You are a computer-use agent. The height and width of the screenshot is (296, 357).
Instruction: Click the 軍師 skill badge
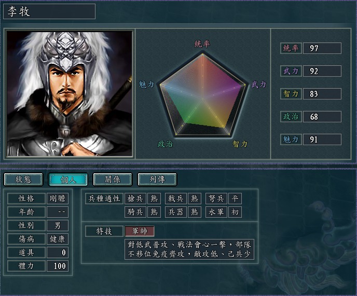[x=140, y=231]
